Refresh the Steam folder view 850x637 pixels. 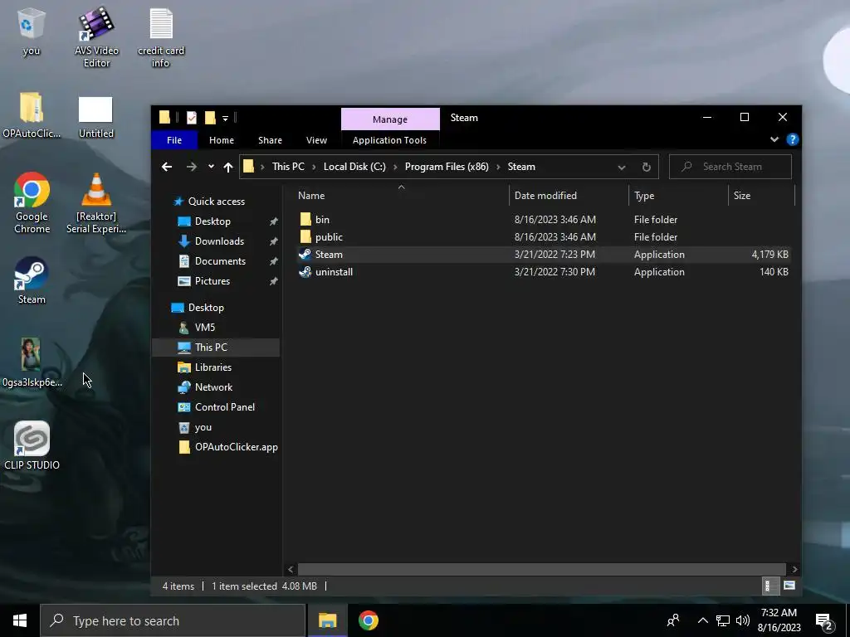click(646, 168)
